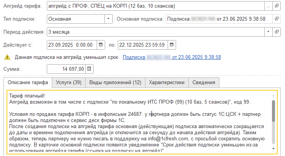
Task: Open the Апгрейд тарифа record via open icon
Action: pyautogui.click(x=277, y=6)
